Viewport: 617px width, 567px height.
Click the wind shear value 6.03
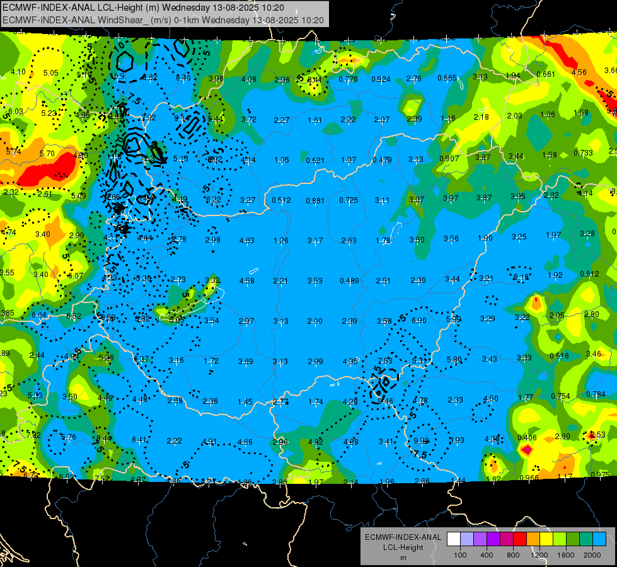(x=16, y=112)
